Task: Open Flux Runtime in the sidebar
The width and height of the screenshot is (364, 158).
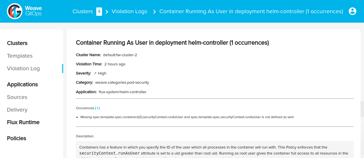Action: (23, 122)
